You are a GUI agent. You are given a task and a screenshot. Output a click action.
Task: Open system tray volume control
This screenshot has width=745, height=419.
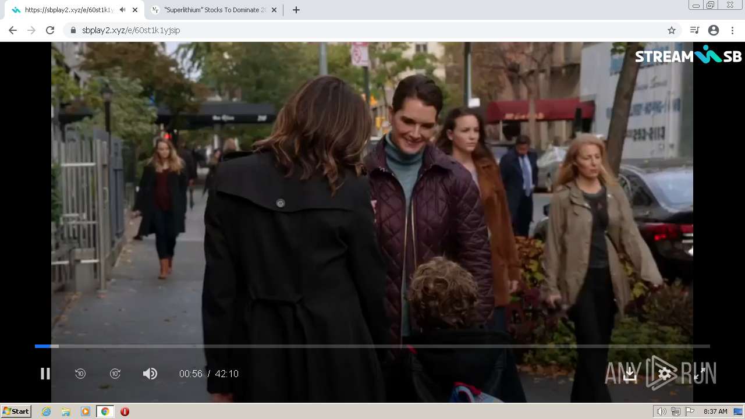point(662,411)
